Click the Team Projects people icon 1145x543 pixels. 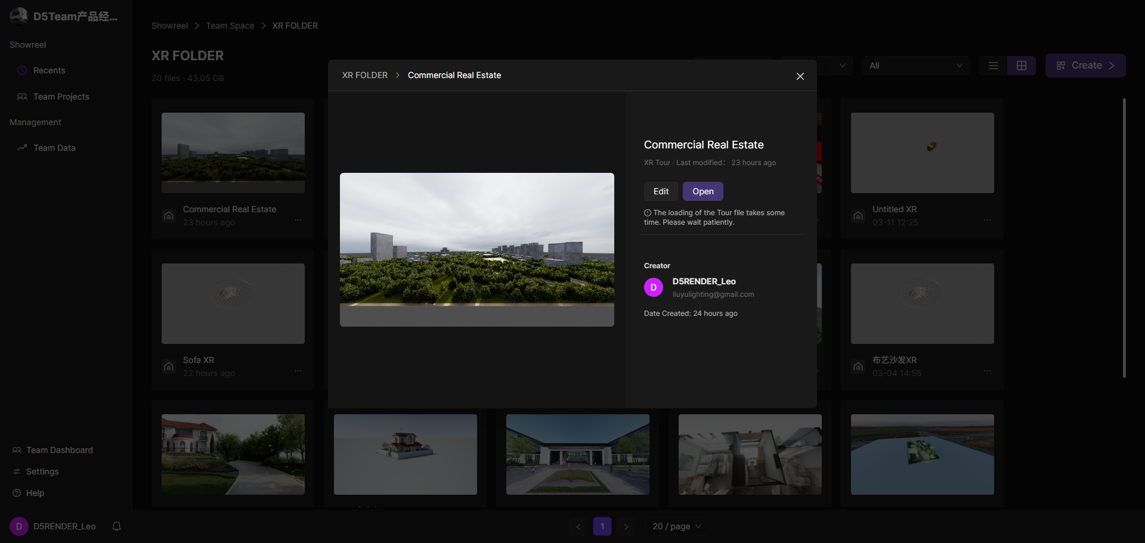pos(22,97)
